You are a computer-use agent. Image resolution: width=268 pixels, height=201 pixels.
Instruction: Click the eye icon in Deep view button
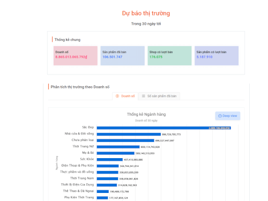(220, 116)
